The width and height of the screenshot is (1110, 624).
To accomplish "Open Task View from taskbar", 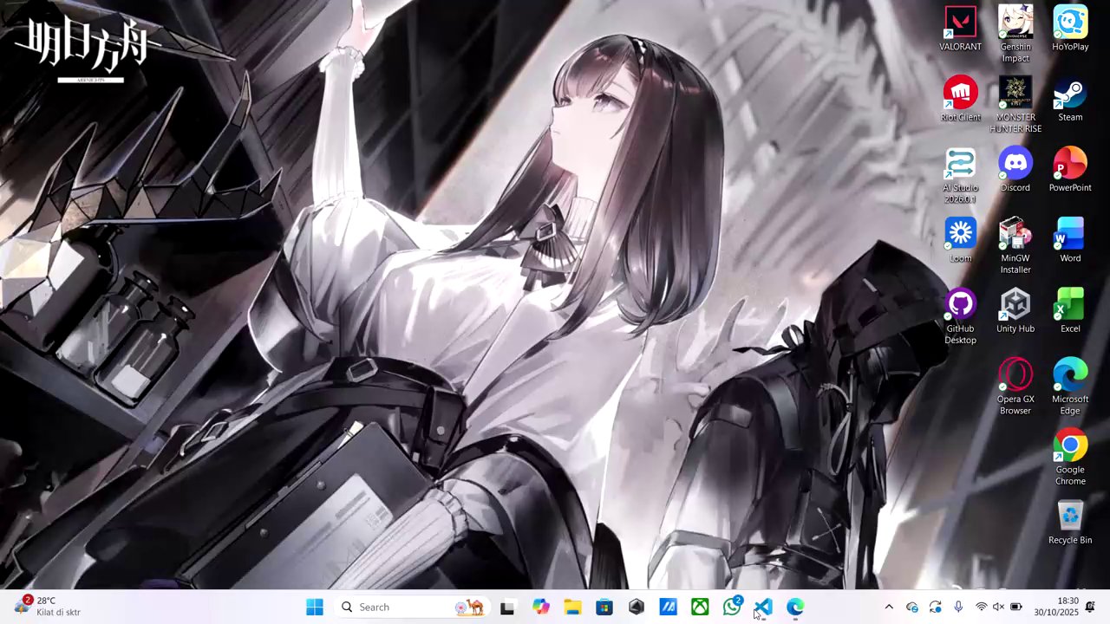I will pos(507,608).
